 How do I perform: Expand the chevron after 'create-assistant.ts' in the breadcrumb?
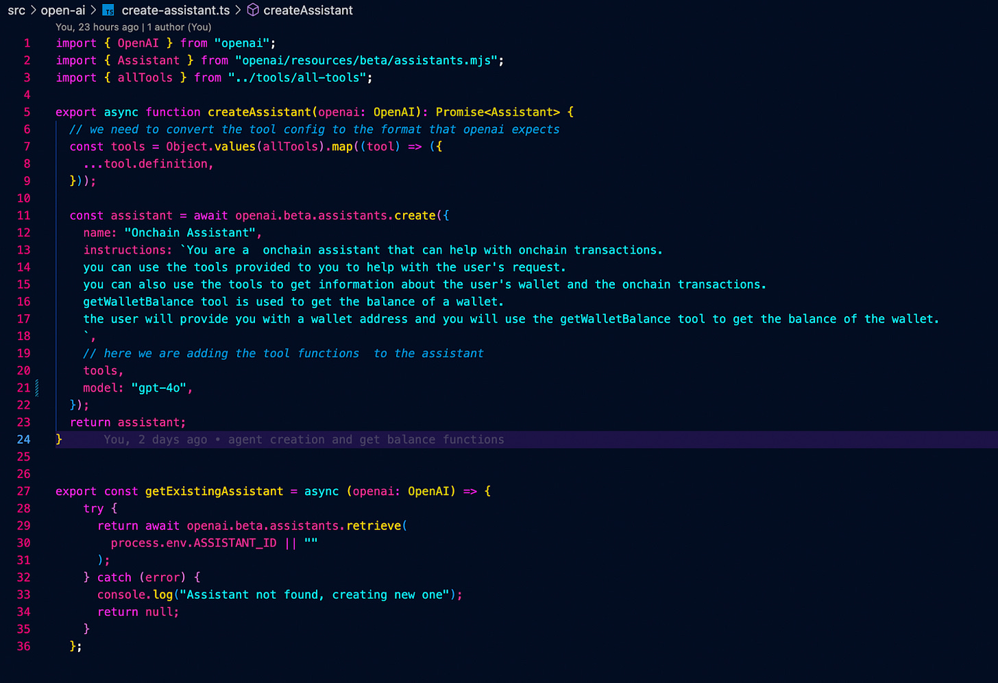point(238,10)
